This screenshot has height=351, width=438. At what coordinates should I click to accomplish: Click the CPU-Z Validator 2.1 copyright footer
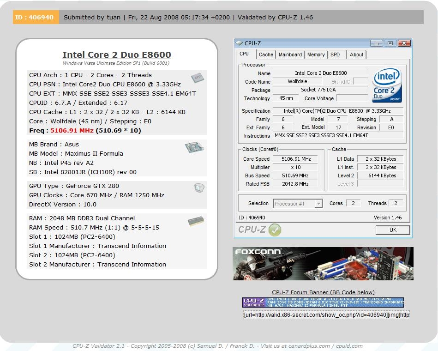pos(217,346)
